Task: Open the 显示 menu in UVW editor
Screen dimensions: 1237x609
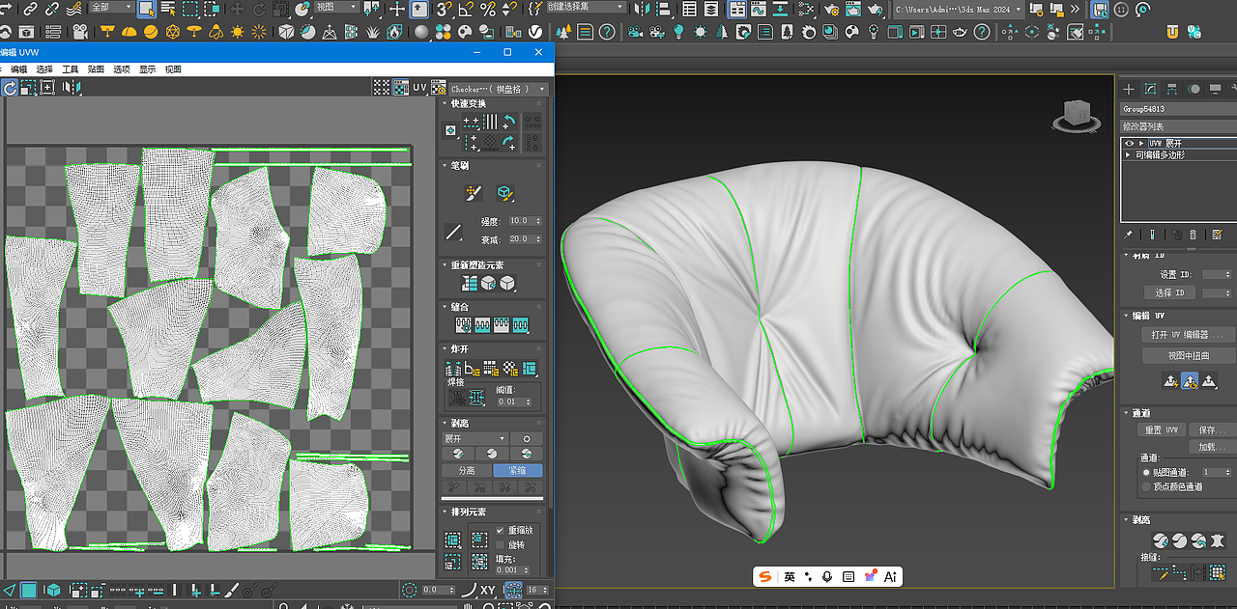Action: pos(147,69)
